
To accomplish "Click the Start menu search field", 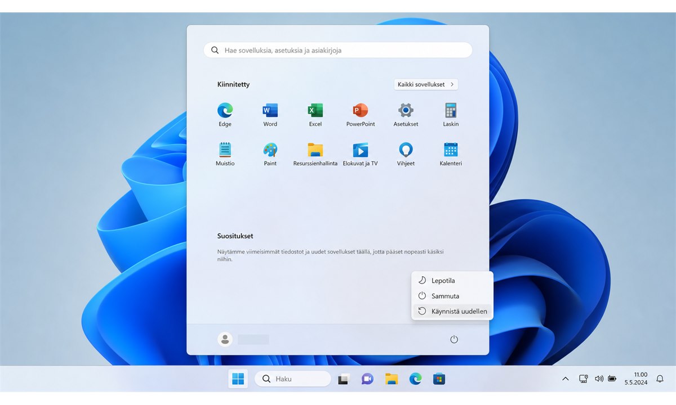I will click(338, 50).
